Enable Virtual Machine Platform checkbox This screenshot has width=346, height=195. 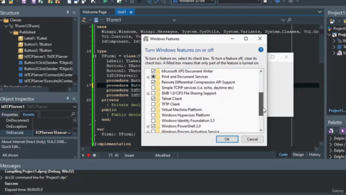(x=153, y=109)
